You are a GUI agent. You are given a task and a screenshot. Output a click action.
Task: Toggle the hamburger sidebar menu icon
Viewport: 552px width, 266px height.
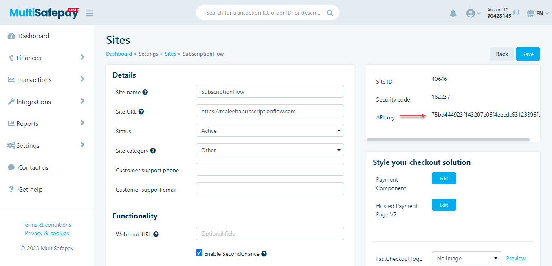coord(90,13)
